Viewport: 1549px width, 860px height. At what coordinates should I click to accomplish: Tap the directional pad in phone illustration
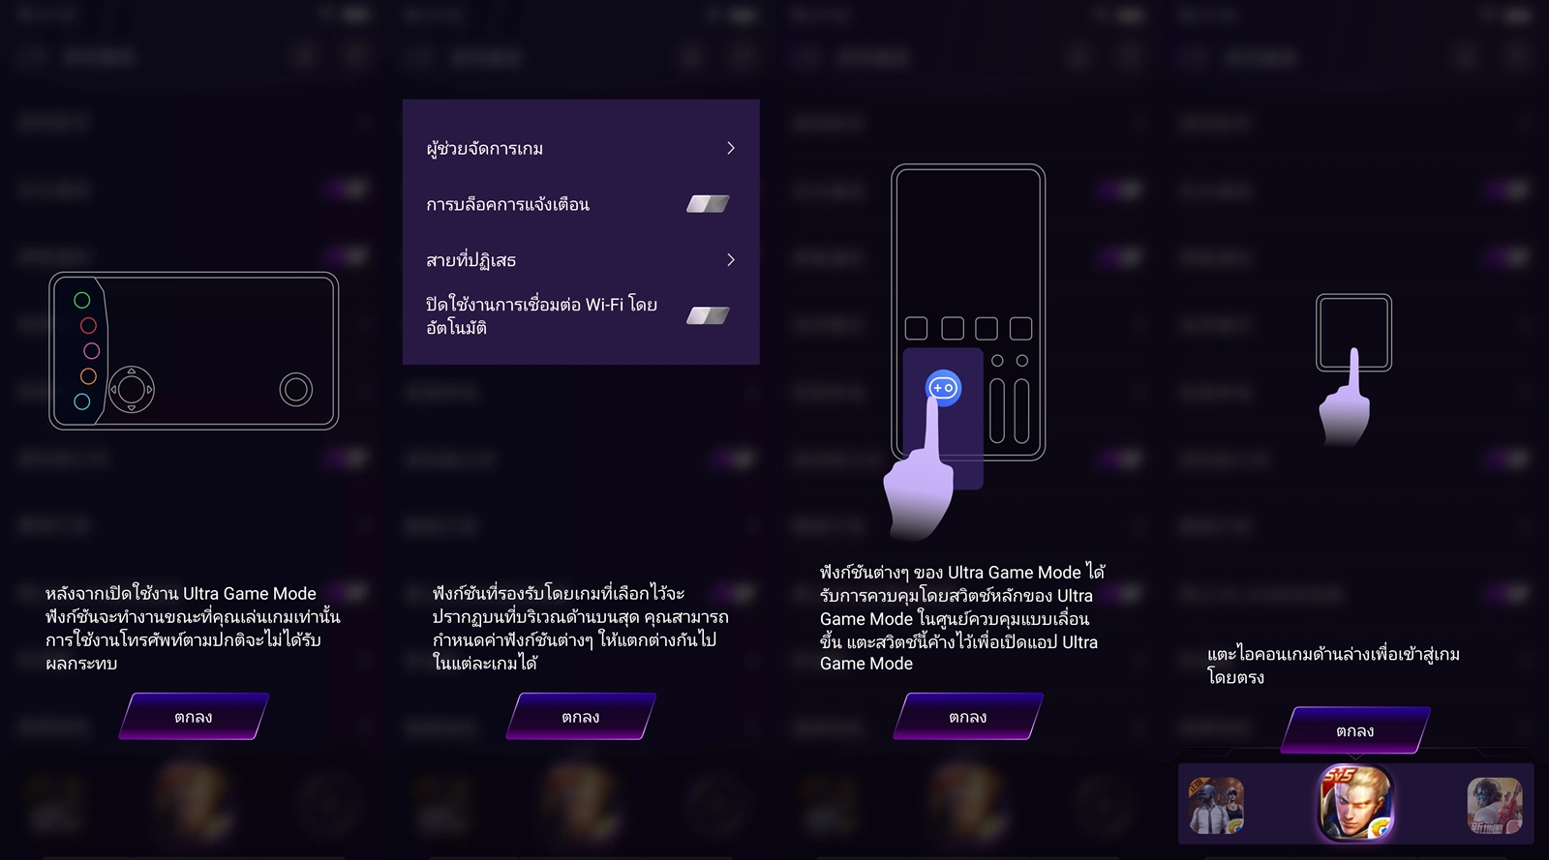click(x=131, y=390)
